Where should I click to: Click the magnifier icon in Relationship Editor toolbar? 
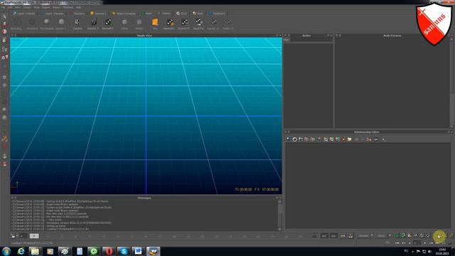tap(326, 139)
